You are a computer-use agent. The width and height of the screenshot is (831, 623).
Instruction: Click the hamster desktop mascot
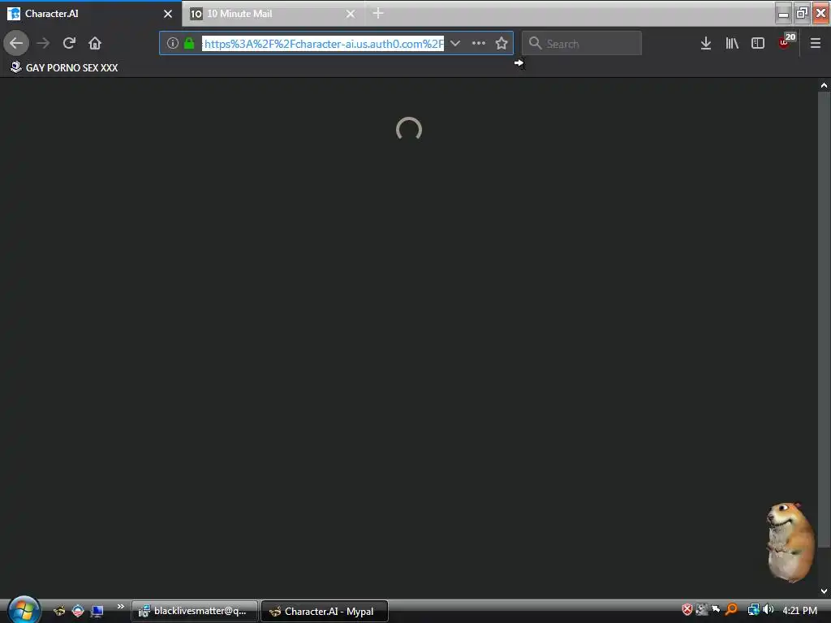tap(790, 542)
